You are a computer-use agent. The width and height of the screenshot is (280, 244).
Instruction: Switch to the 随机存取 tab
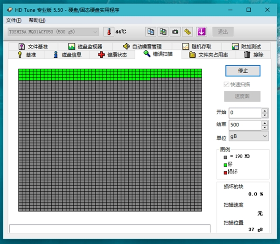tap(196, 47)
